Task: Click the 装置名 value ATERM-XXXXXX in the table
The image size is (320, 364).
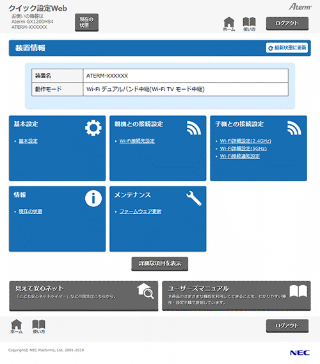Action: (107, 76)
